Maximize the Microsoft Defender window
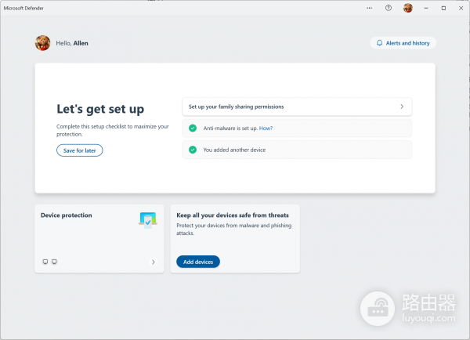This screenshot has height=340, width=470. tap(443, 8)
